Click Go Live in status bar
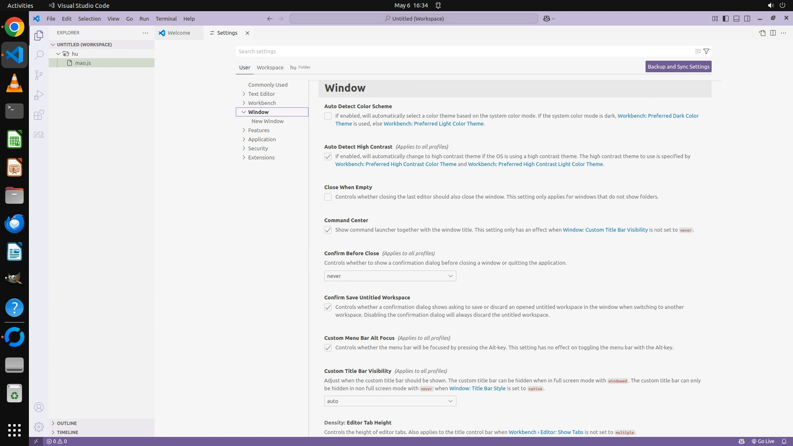Image resolution: width=793 pixels, height=446 pixels. point(763,441)
